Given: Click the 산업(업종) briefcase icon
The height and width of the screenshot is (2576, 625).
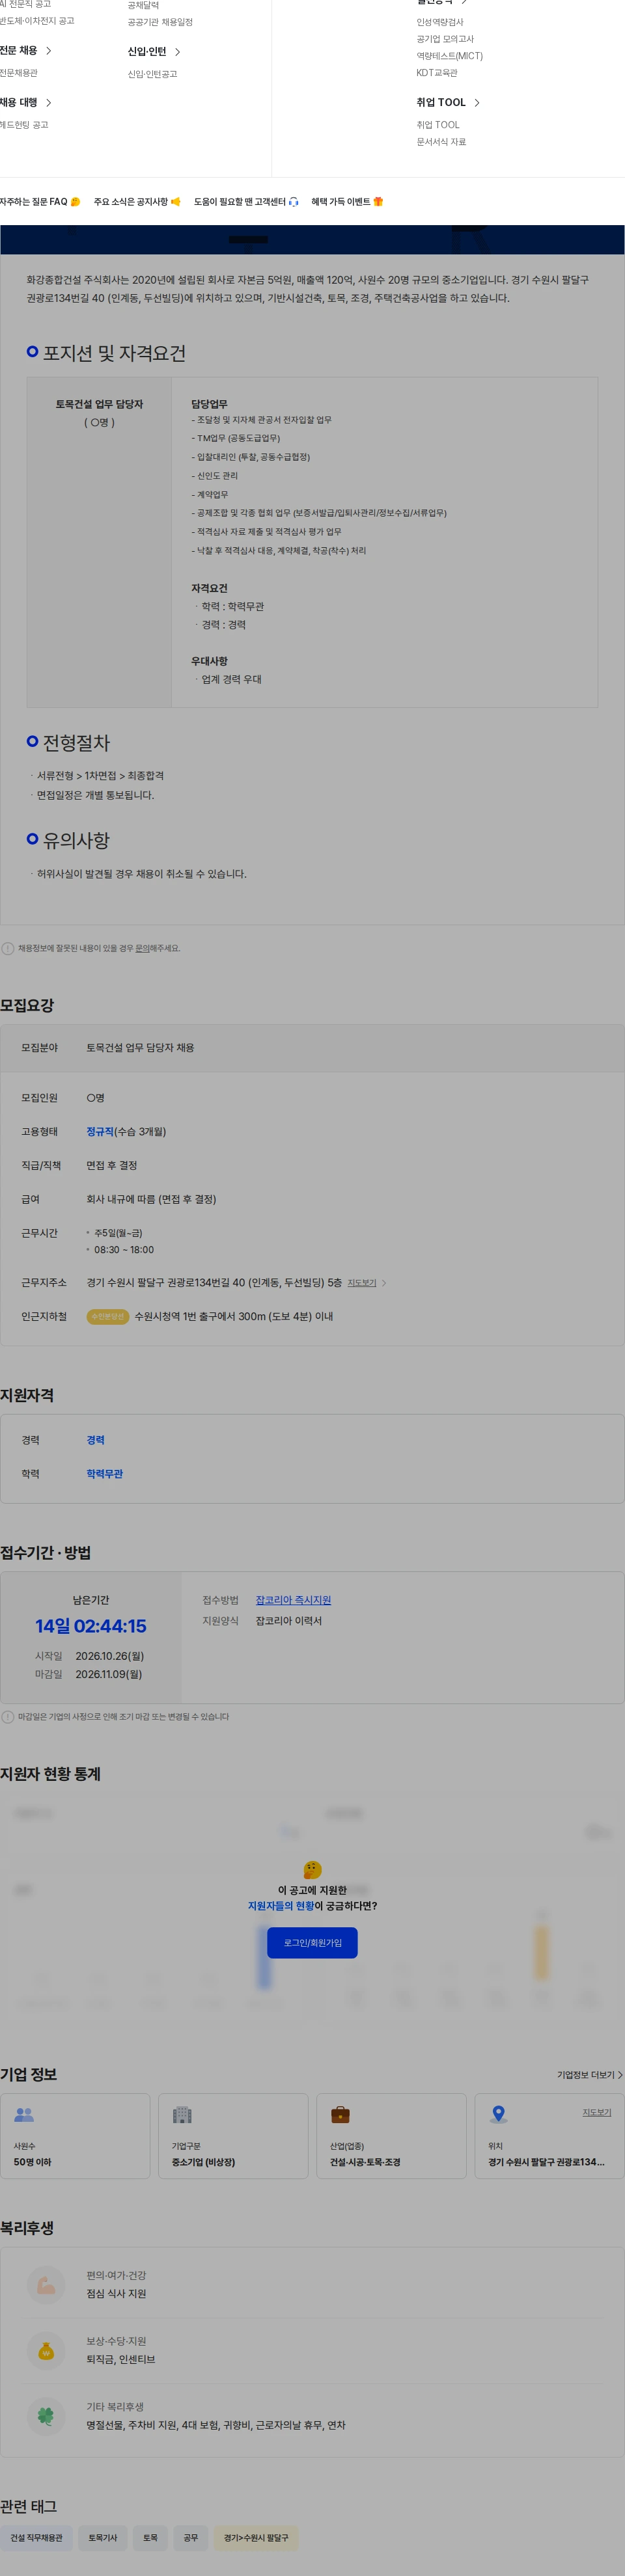Looking at the screenshot, I should [x=340, y=2115].
